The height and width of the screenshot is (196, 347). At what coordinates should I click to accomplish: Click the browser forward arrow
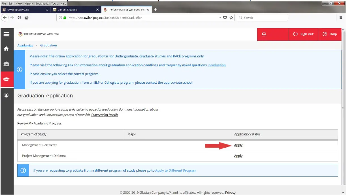(x=12, y=18)
